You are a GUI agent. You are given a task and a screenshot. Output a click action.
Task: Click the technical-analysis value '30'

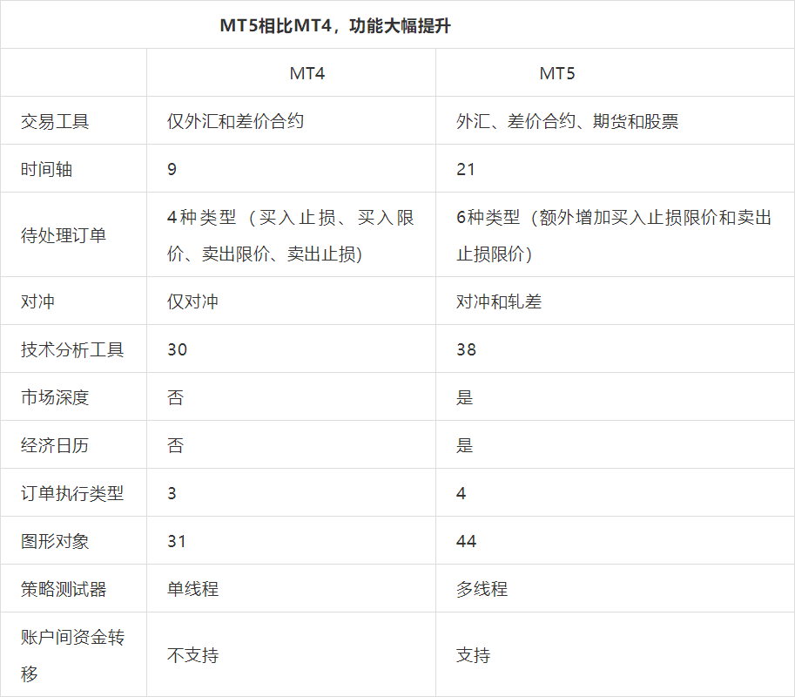177,349
